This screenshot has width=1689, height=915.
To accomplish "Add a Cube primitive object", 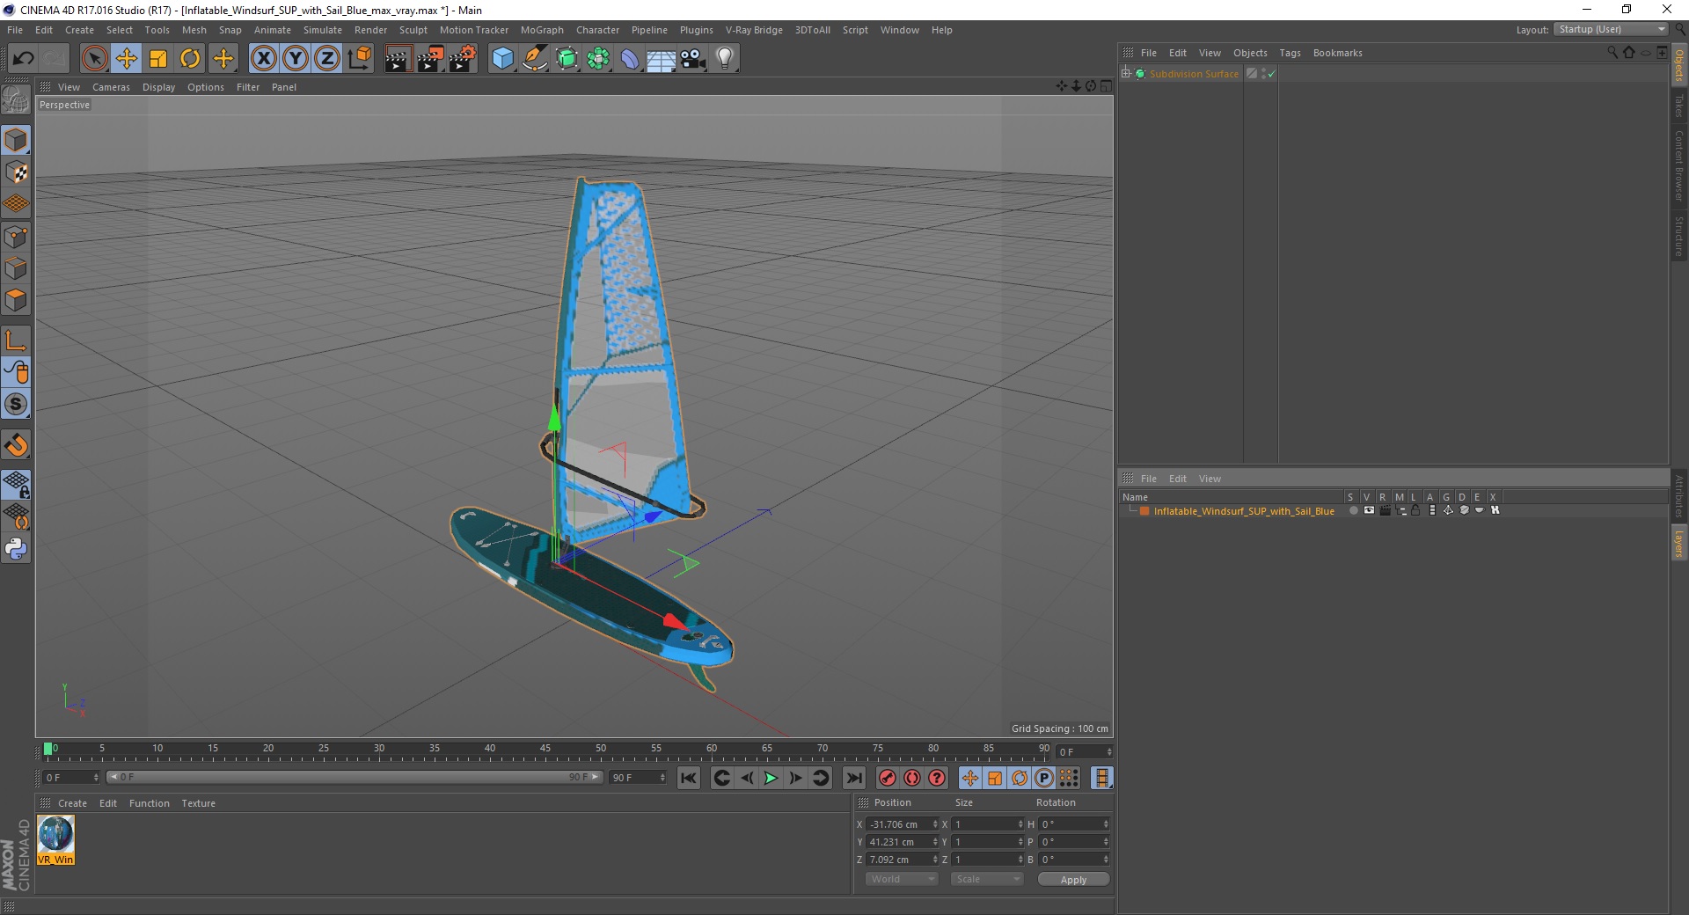I will 502,59.
